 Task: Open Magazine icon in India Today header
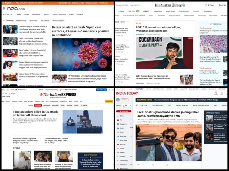(x=216, y=93)
